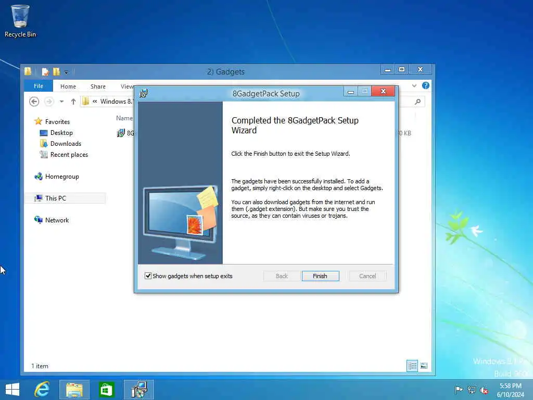Open the File tab in Explorer
This screenshot has height=400, width=533.
tap(39, 86)
